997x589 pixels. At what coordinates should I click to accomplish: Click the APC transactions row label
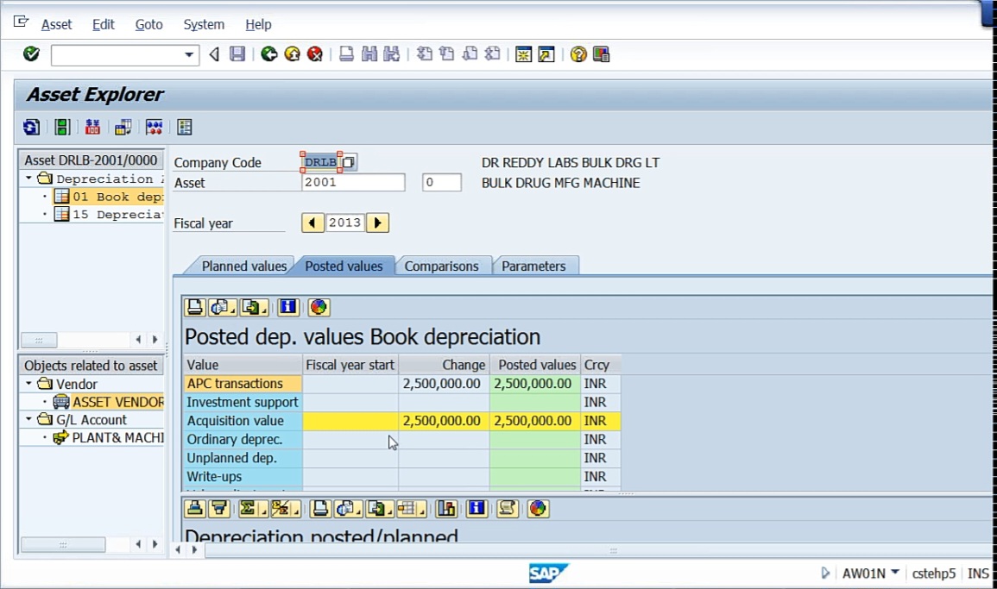[243, 383]
